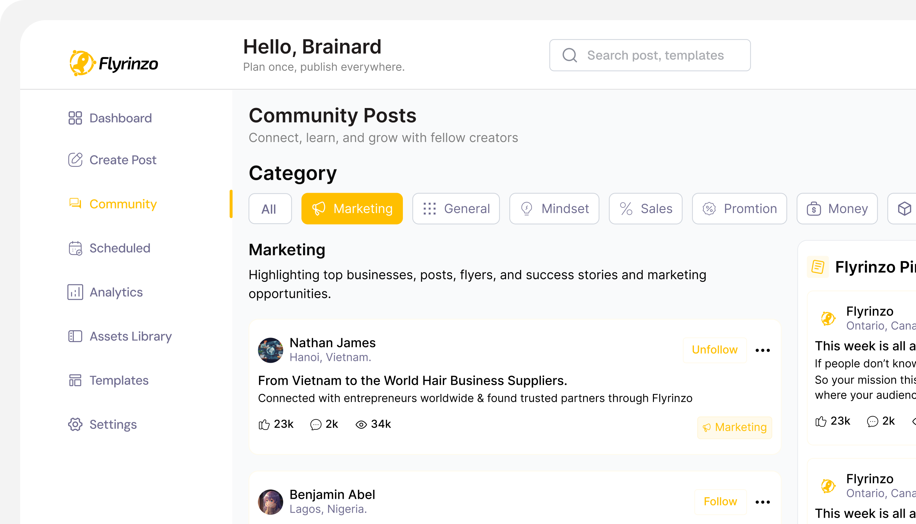
Task: Click the Create Post pencil icon
Action: (x=75, y=159)
